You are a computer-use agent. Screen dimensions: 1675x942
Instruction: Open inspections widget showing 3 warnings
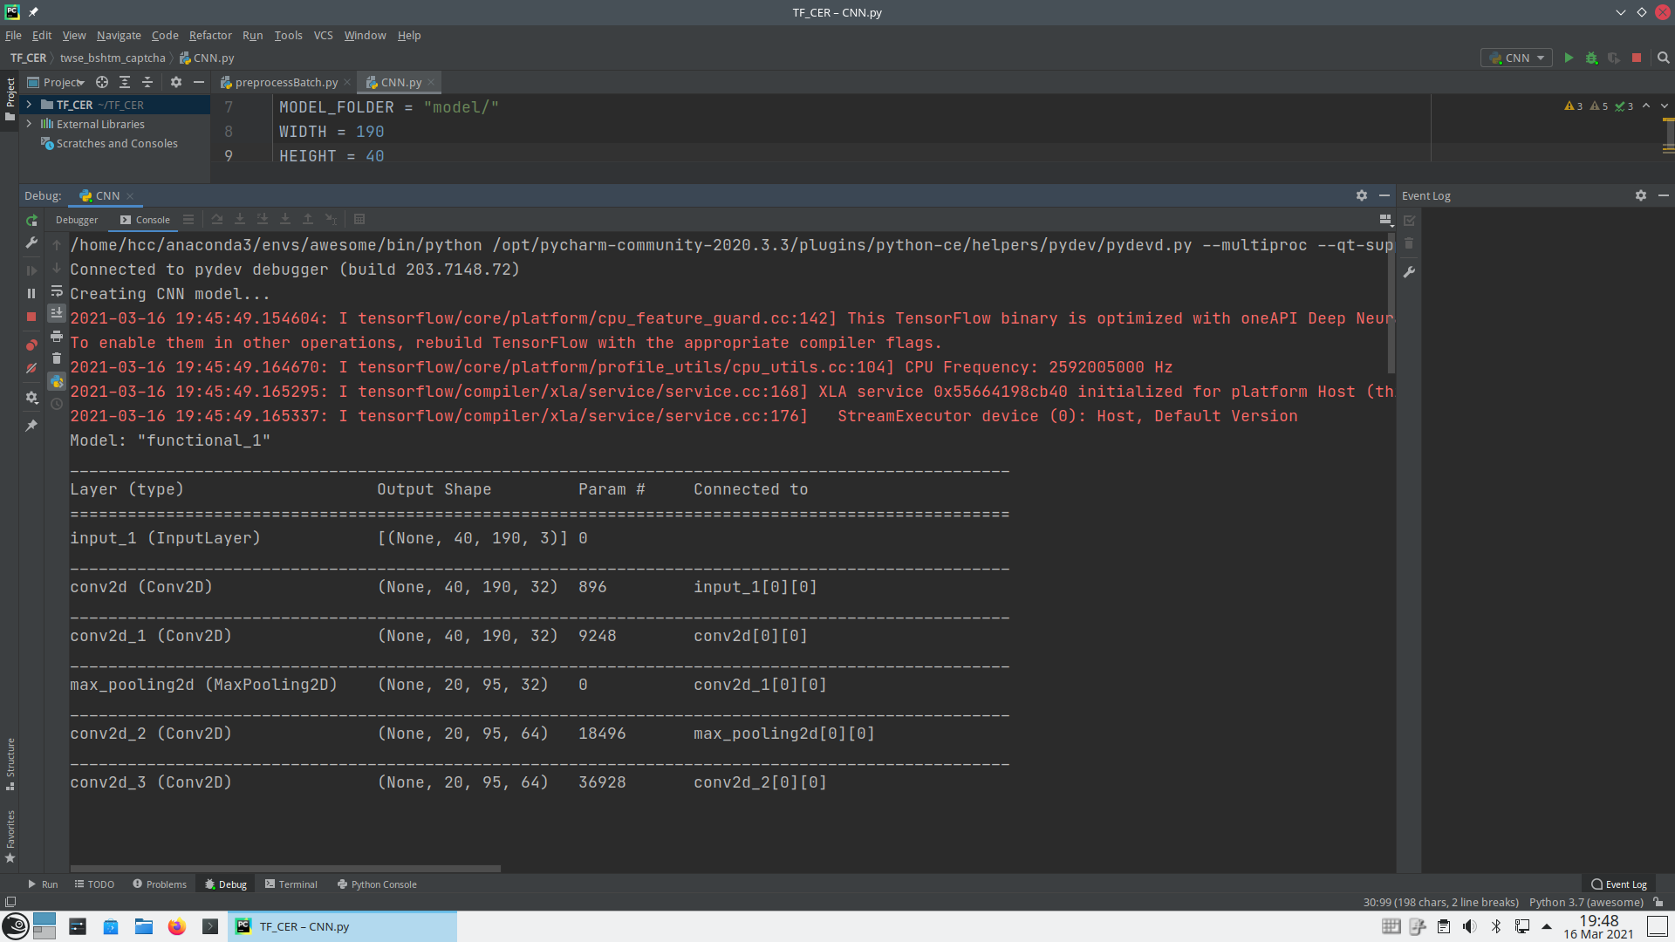point(1574,106)
